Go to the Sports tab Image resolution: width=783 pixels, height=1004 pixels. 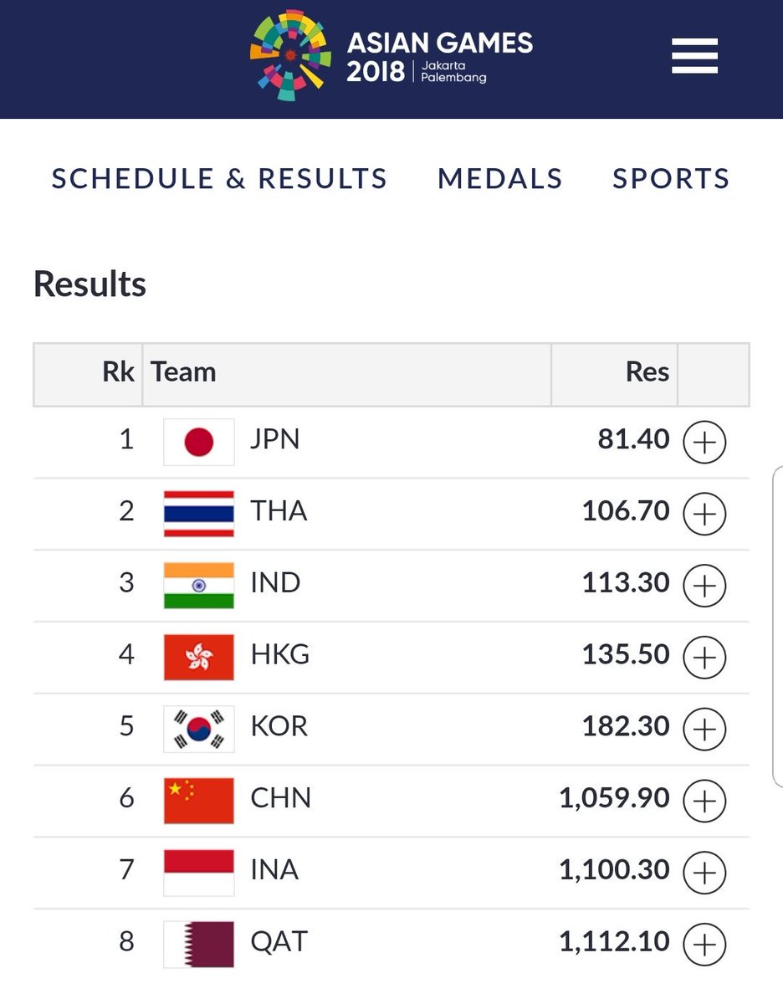(x=671, y=178)
